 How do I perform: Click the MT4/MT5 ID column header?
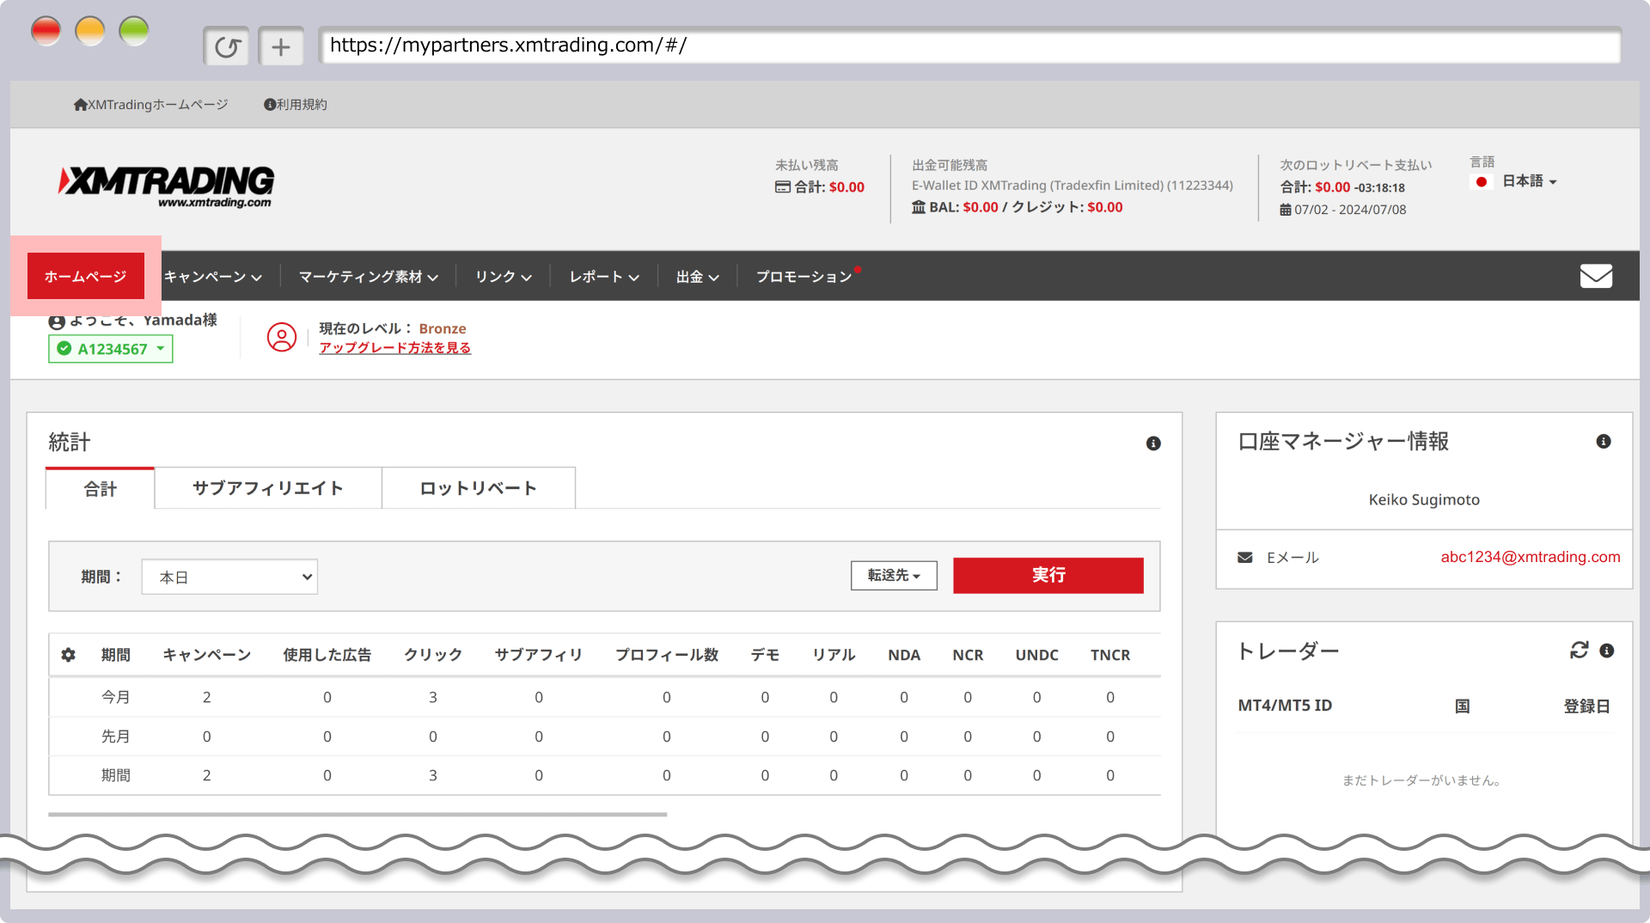click(x=1285, y=706)
